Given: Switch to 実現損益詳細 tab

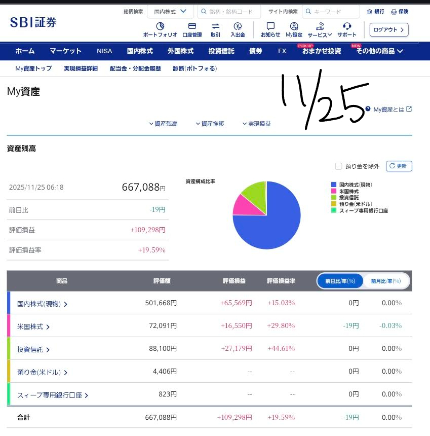Looking at the screenshot, I should coord(81,68).
